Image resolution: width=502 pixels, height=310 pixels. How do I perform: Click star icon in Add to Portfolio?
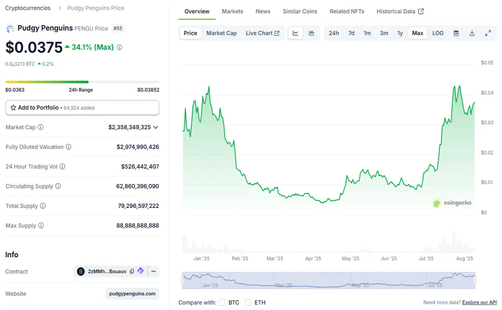[x=13, y=108]
